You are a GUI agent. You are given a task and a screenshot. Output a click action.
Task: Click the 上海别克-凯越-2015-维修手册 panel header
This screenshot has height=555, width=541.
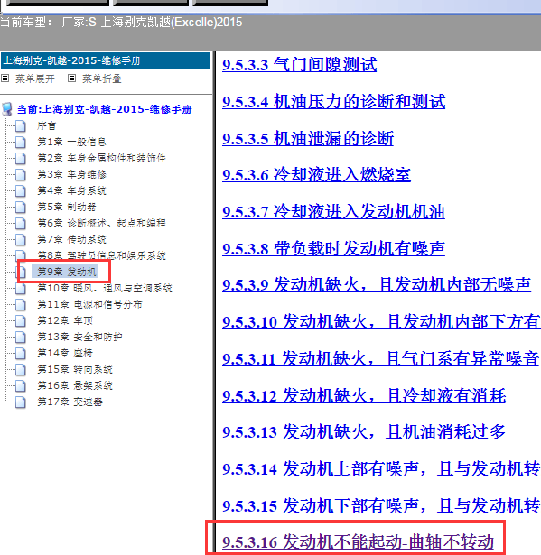pos(106,60)
